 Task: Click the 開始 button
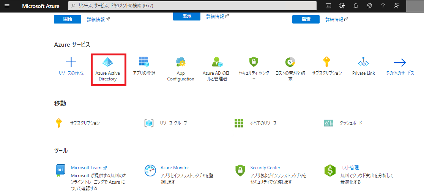coord(68,19)
